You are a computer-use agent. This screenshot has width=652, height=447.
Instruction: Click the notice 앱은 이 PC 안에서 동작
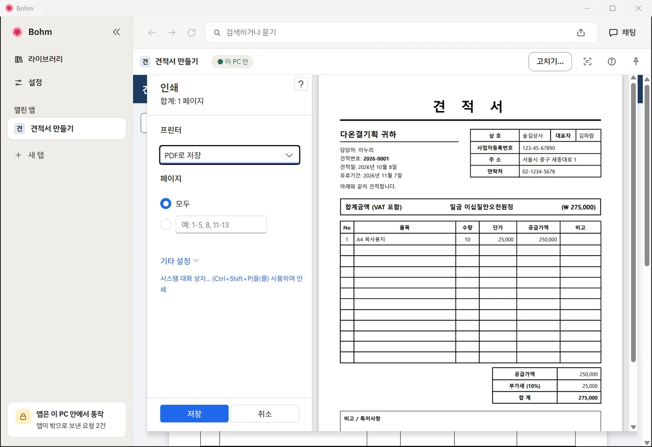coord(70,414)
